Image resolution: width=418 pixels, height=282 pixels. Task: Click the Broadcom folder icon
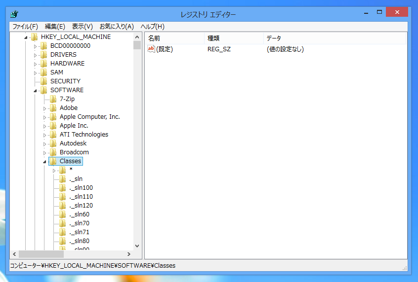53,152
